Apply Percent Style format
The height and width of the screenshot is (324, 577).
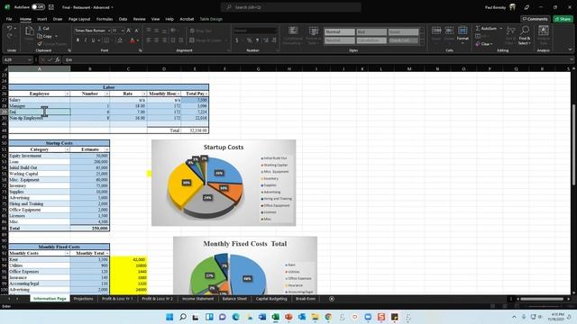click(x=249, y=40)
